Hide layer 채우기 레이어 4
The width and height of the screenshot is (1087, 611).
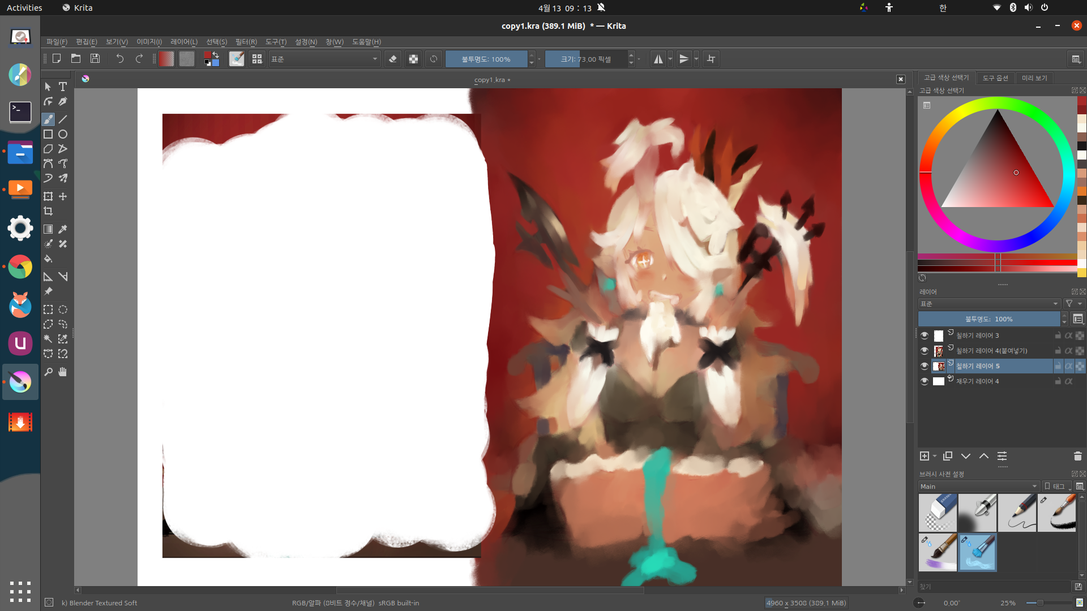[x=925, y=381]
